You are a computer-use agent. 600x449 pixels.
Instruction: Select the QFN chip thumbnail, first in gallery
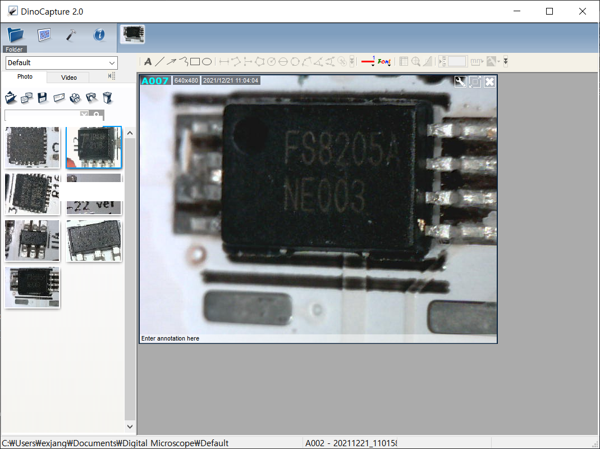[33, 147]
